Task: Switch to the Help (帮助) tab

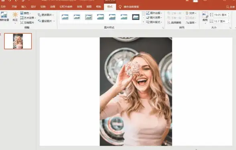Action: tap(99, 6)
